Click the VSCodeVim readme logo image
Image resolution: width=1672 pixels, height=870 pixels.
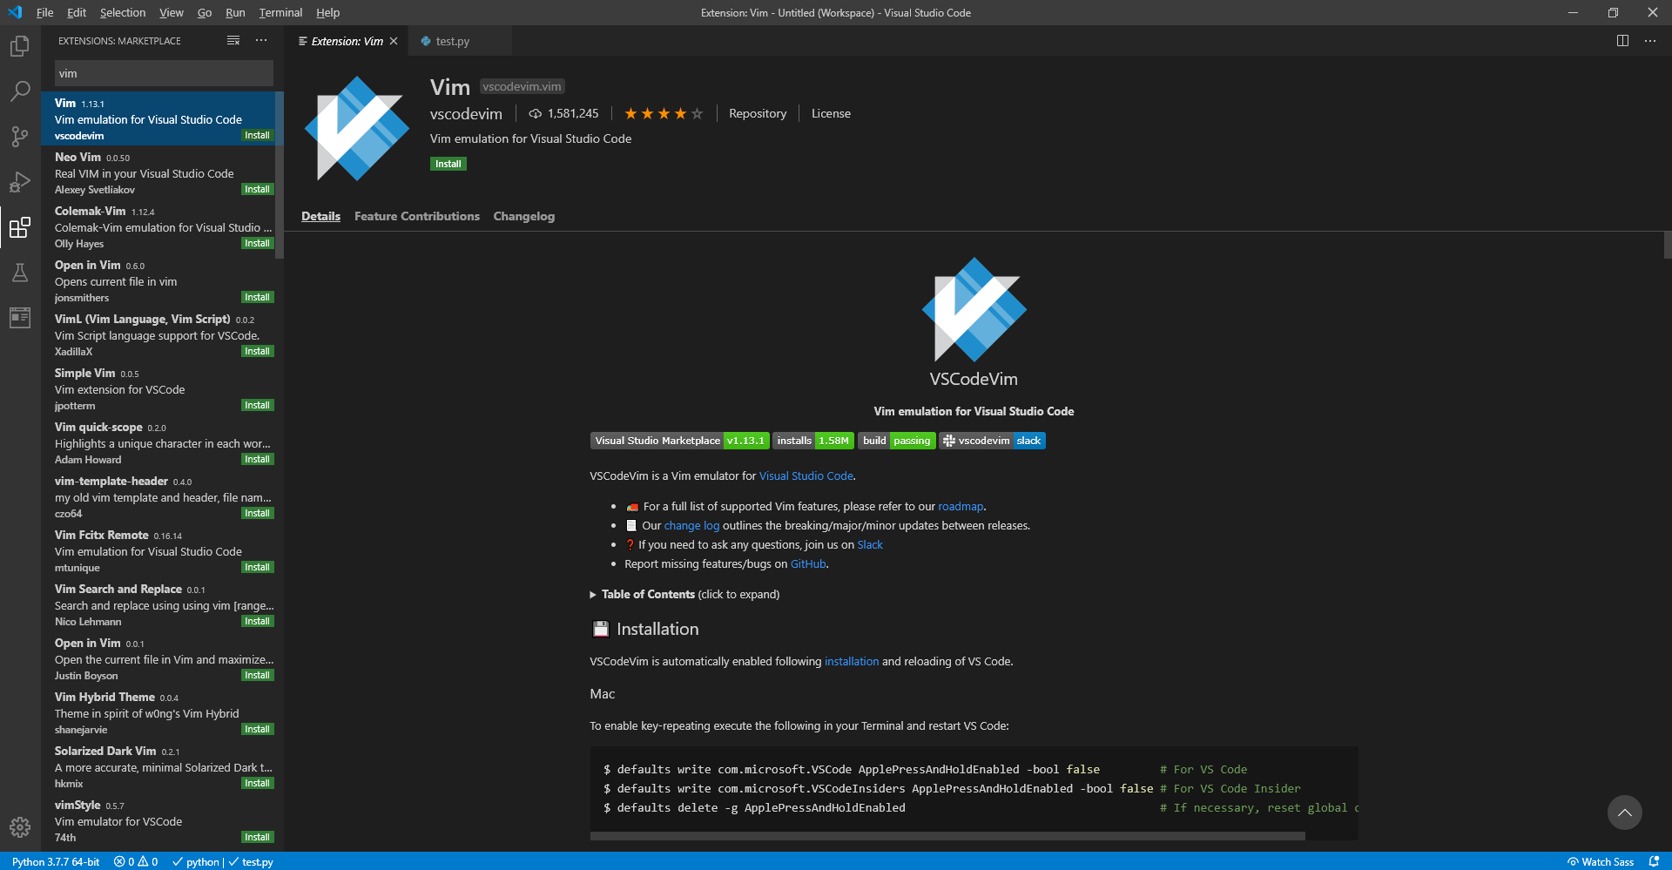[x=974, y=309]
